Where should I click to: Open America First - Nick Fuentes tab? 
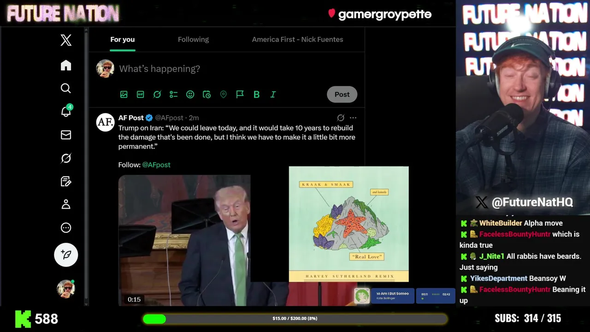[x=297, y=40]
